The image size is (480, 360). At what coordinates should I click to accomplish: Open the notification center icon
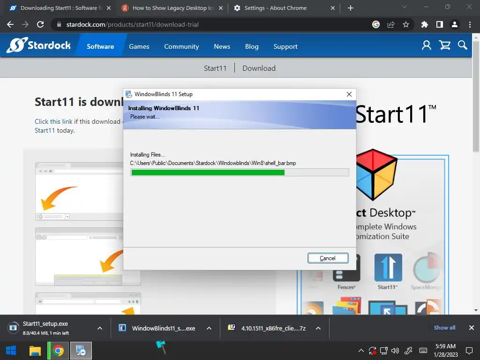(x=469, y=351)
